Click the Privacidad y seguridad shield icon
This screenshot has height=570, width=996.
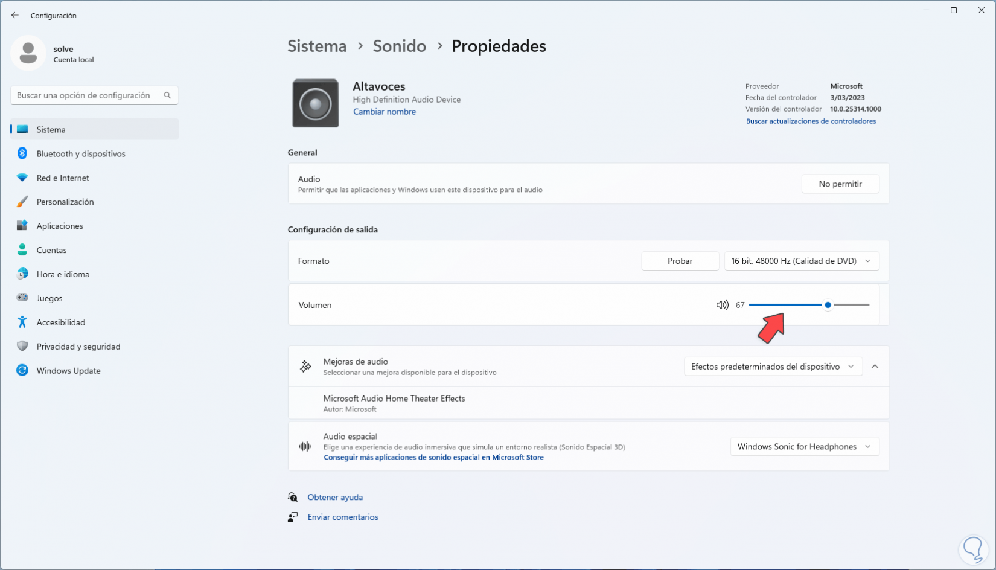22,347
